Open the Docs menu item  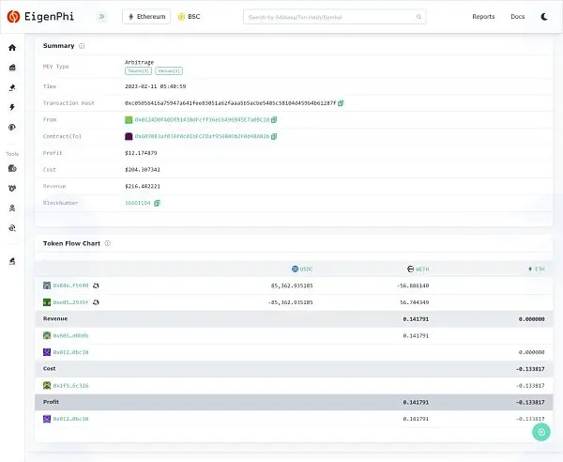517,17
